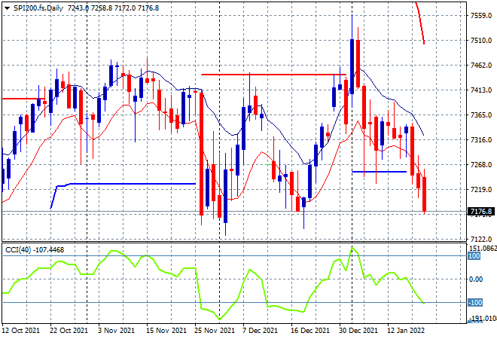Click the last red candle of the chart
The height and width of the screenshot is (339, 497).
(x=425, y=194)
